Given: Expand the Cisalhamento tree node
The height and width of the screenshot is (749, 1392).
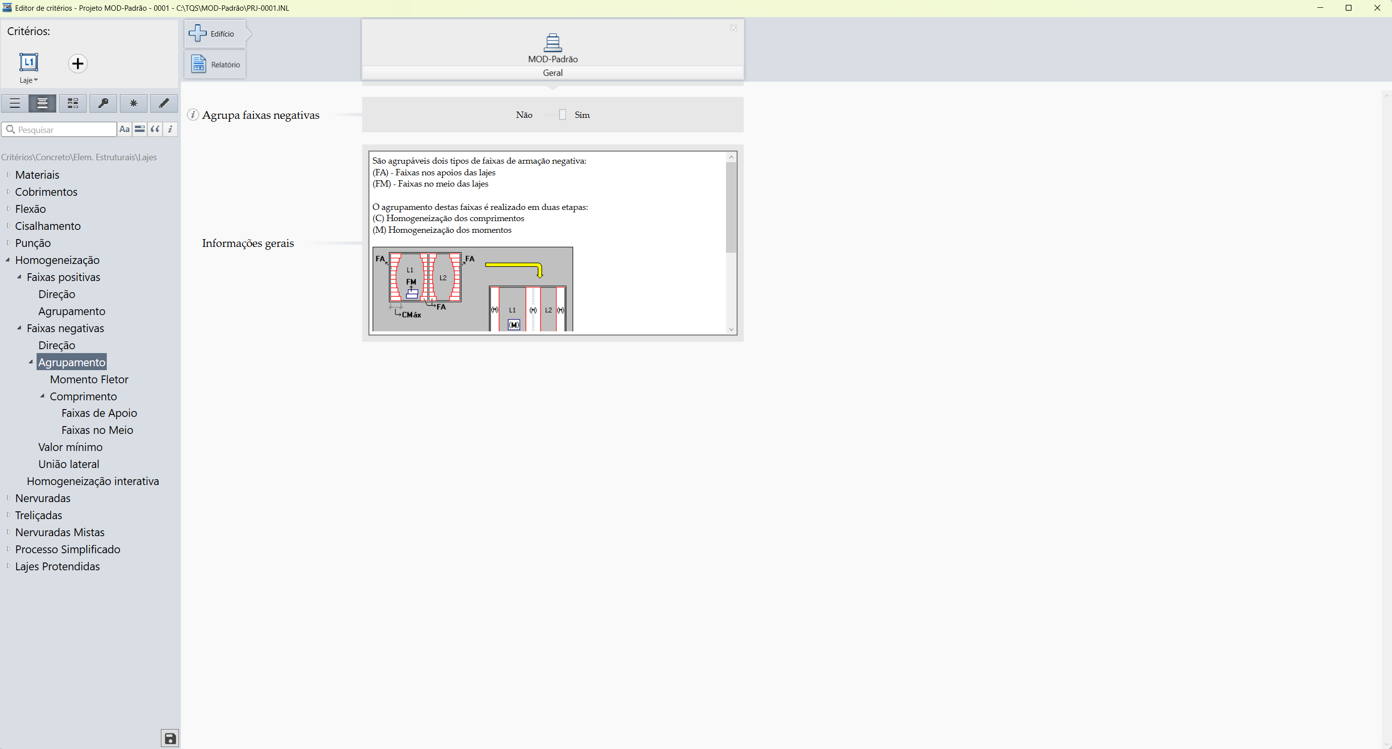Looking at the screenshot, I should pos(8,225).
